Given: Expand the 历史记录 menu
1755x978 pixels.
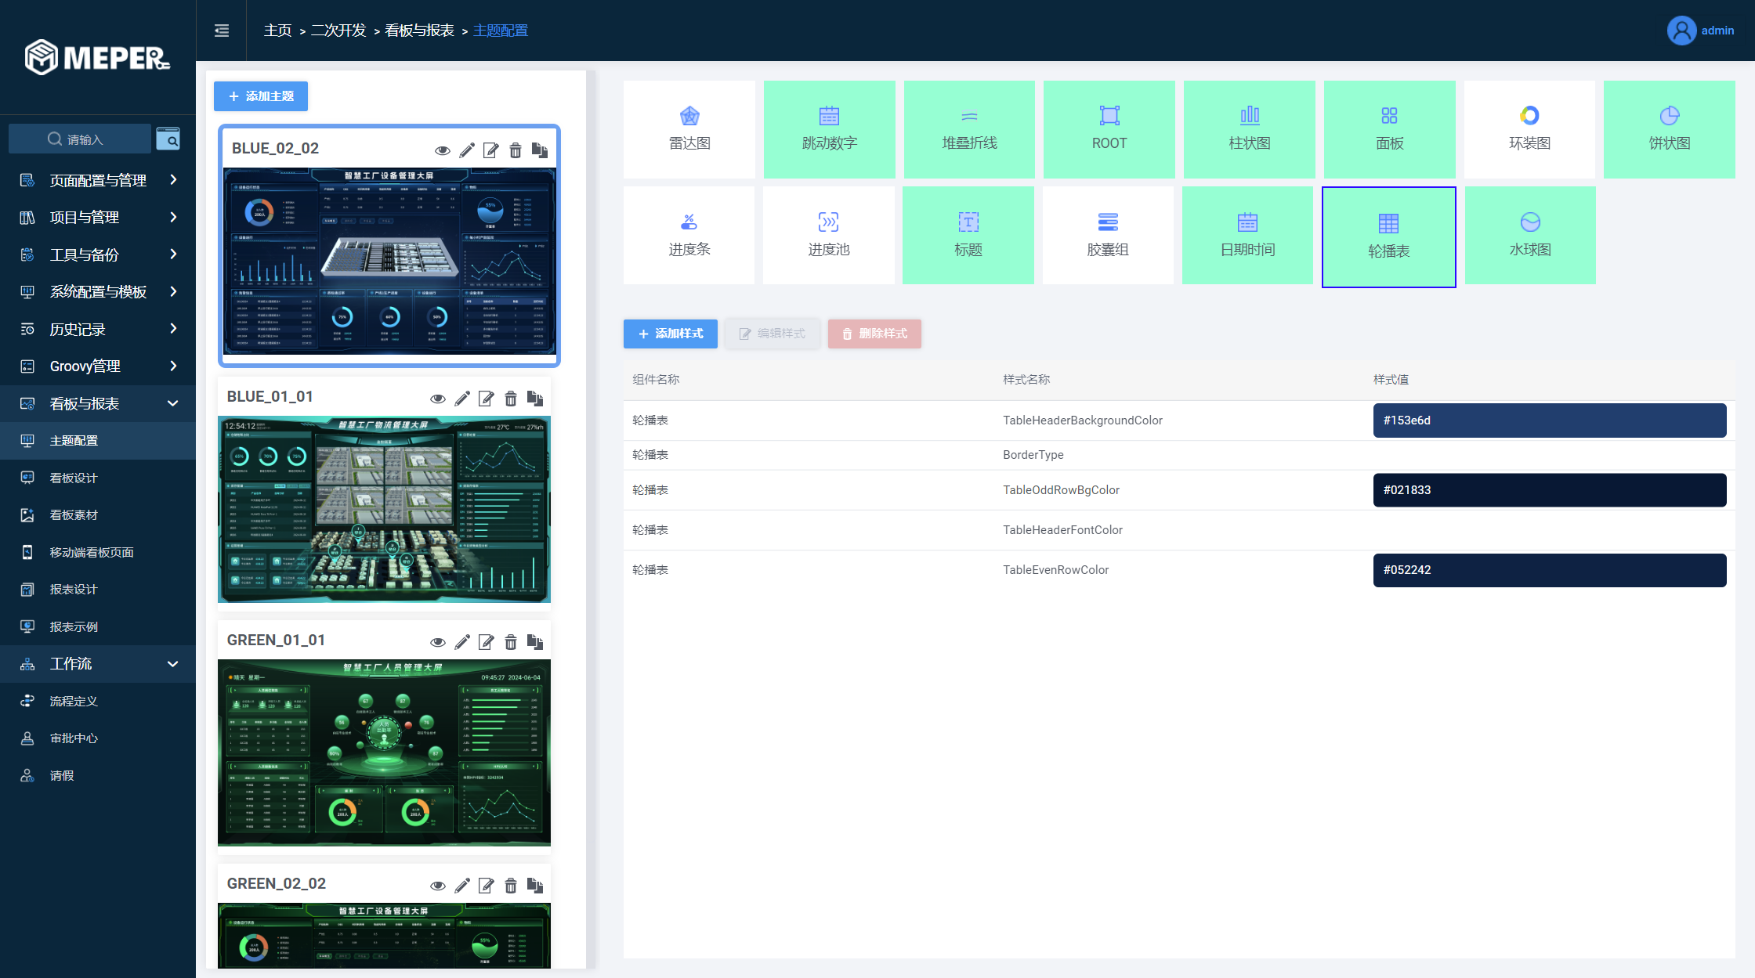Looking at the screenshot, I should [x=98, y=329].
